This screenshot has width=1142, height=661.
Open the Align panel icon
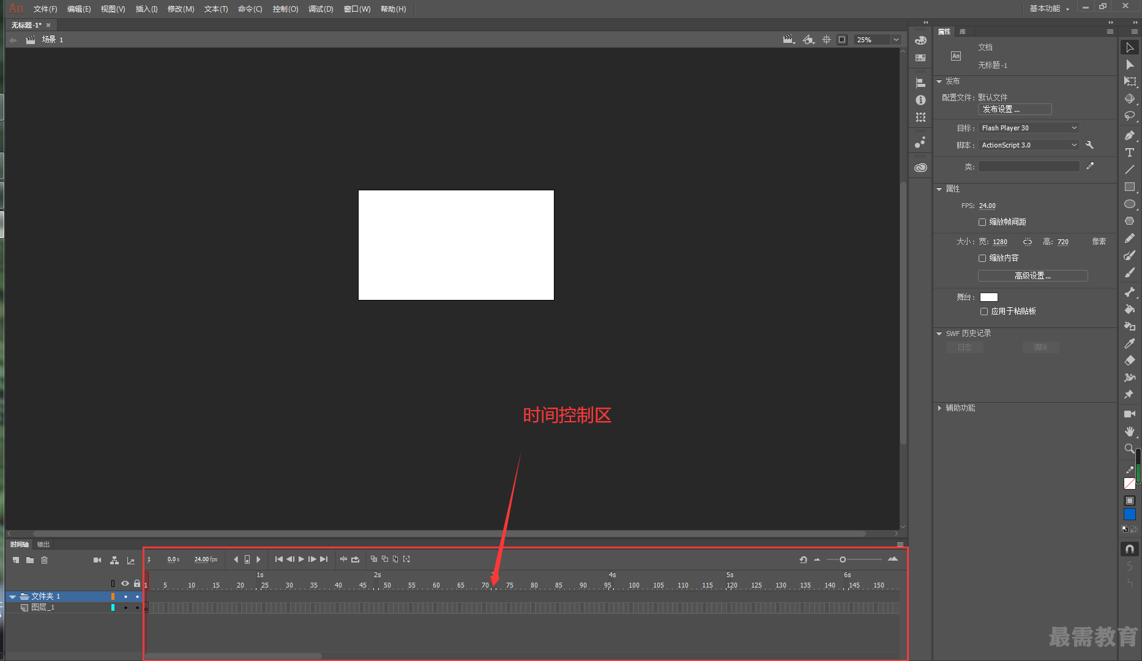pyautogui.click(x=920, y=83)
